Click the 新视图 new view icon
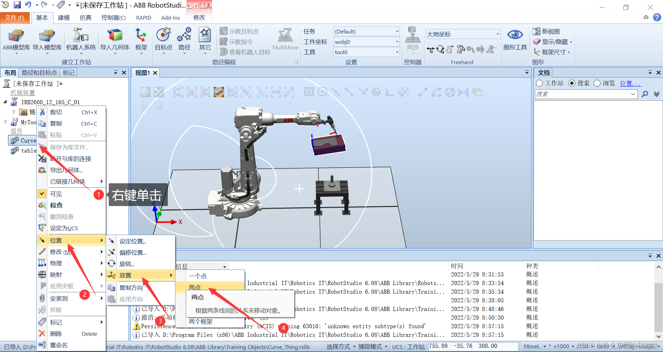This screenshot has width=663, height=352. coord(546,31)
